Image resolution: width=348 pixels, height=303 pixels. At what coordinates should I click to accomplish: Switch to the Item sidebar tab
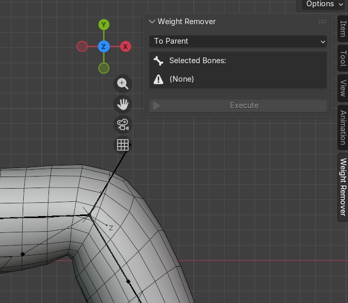(343, 28)
